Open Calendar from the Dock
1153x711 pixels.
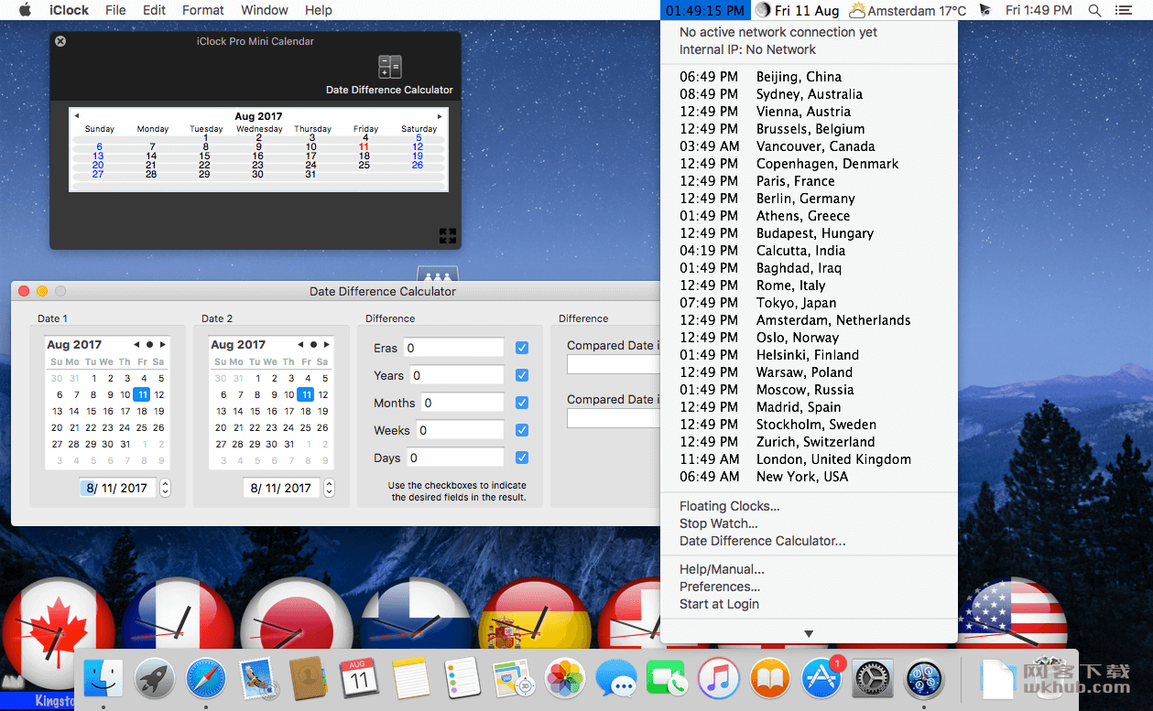360,679
